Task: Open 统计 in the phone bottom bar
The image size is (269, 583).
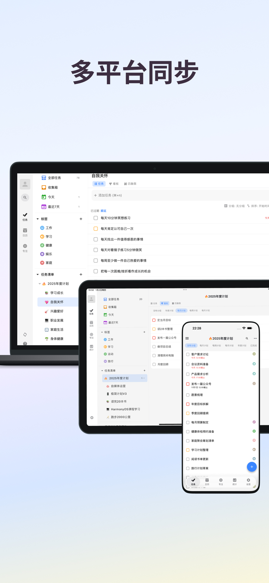Action: pyautogui.click(x=235, y=482)
